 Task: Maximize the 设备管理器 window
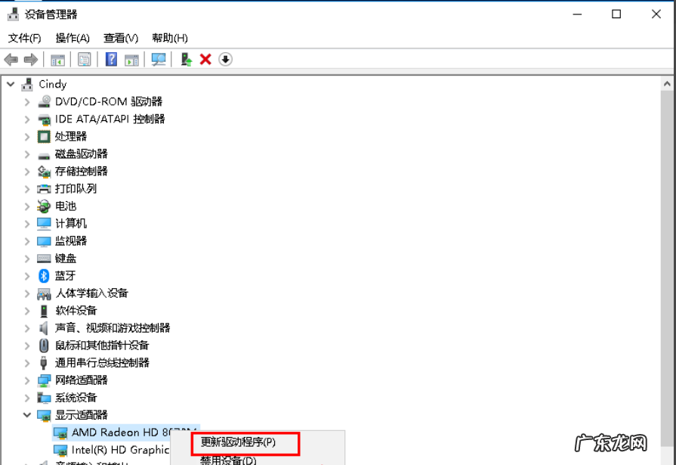(x=616, y=14)
